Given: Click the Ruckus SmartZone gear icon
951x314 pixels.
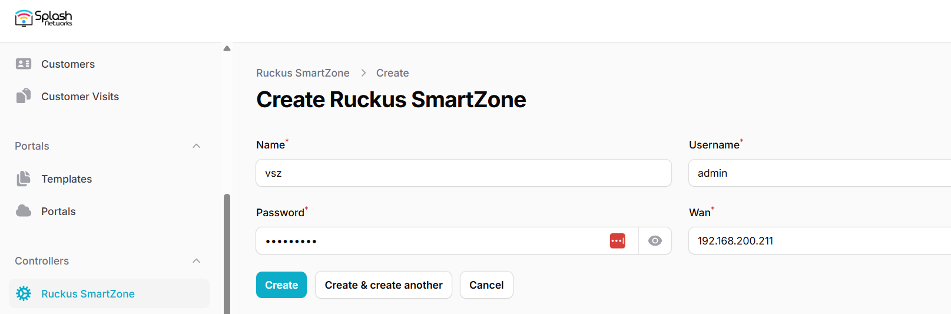Looking at the screenshot, I should (24, 293).
